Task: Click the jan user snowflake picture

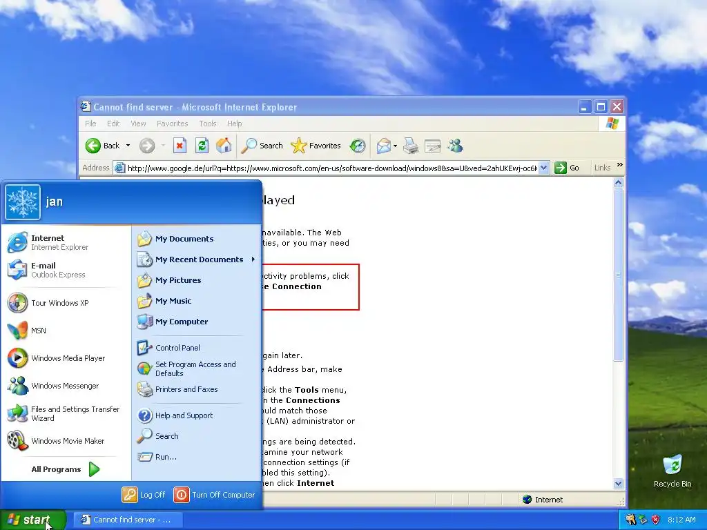Action: 23,202
